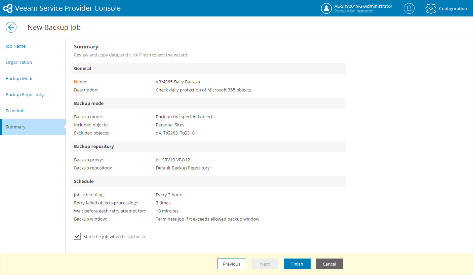Click the description text about Microsoft 365 objects

click(x=204, y=90)
